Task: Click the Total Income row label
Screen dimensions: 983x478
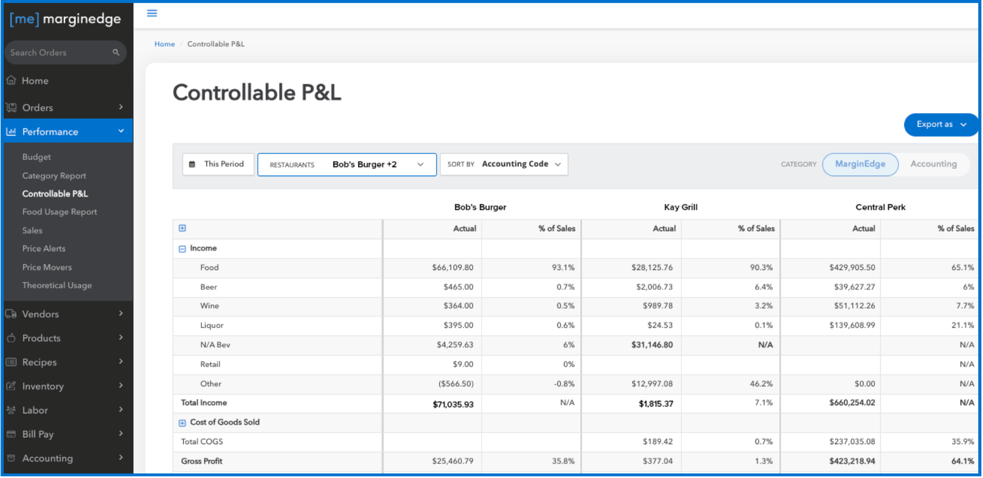Action: point(203,403)
